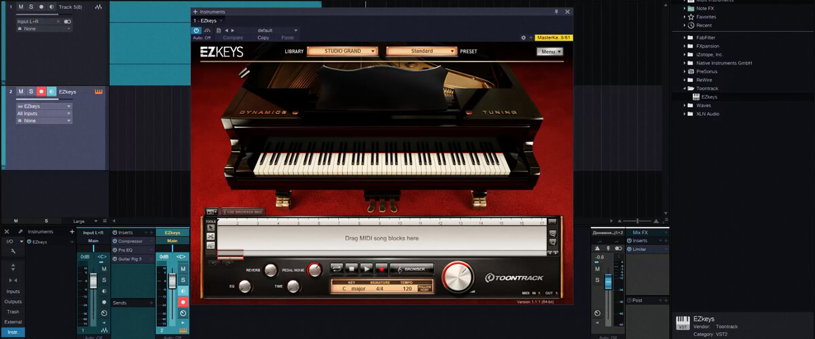Open the None dropdown under EZkeys track

[43, 120]
